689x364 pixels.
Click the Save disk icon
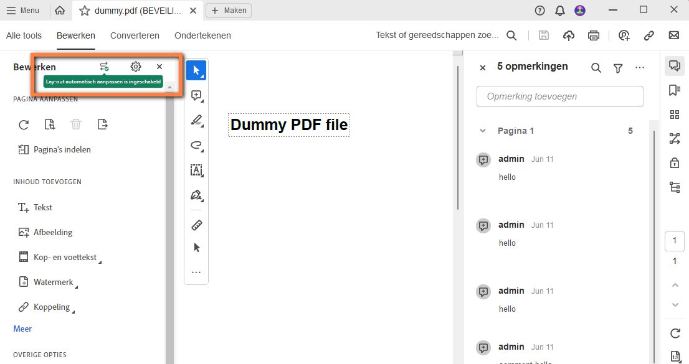click(544, 35)
